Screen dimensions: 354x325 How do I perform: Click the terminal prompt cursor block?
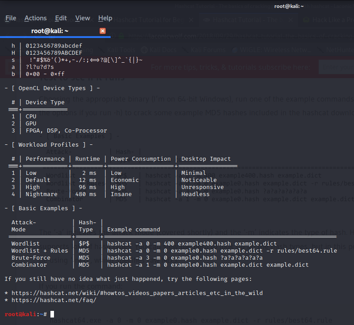point(52,314)
